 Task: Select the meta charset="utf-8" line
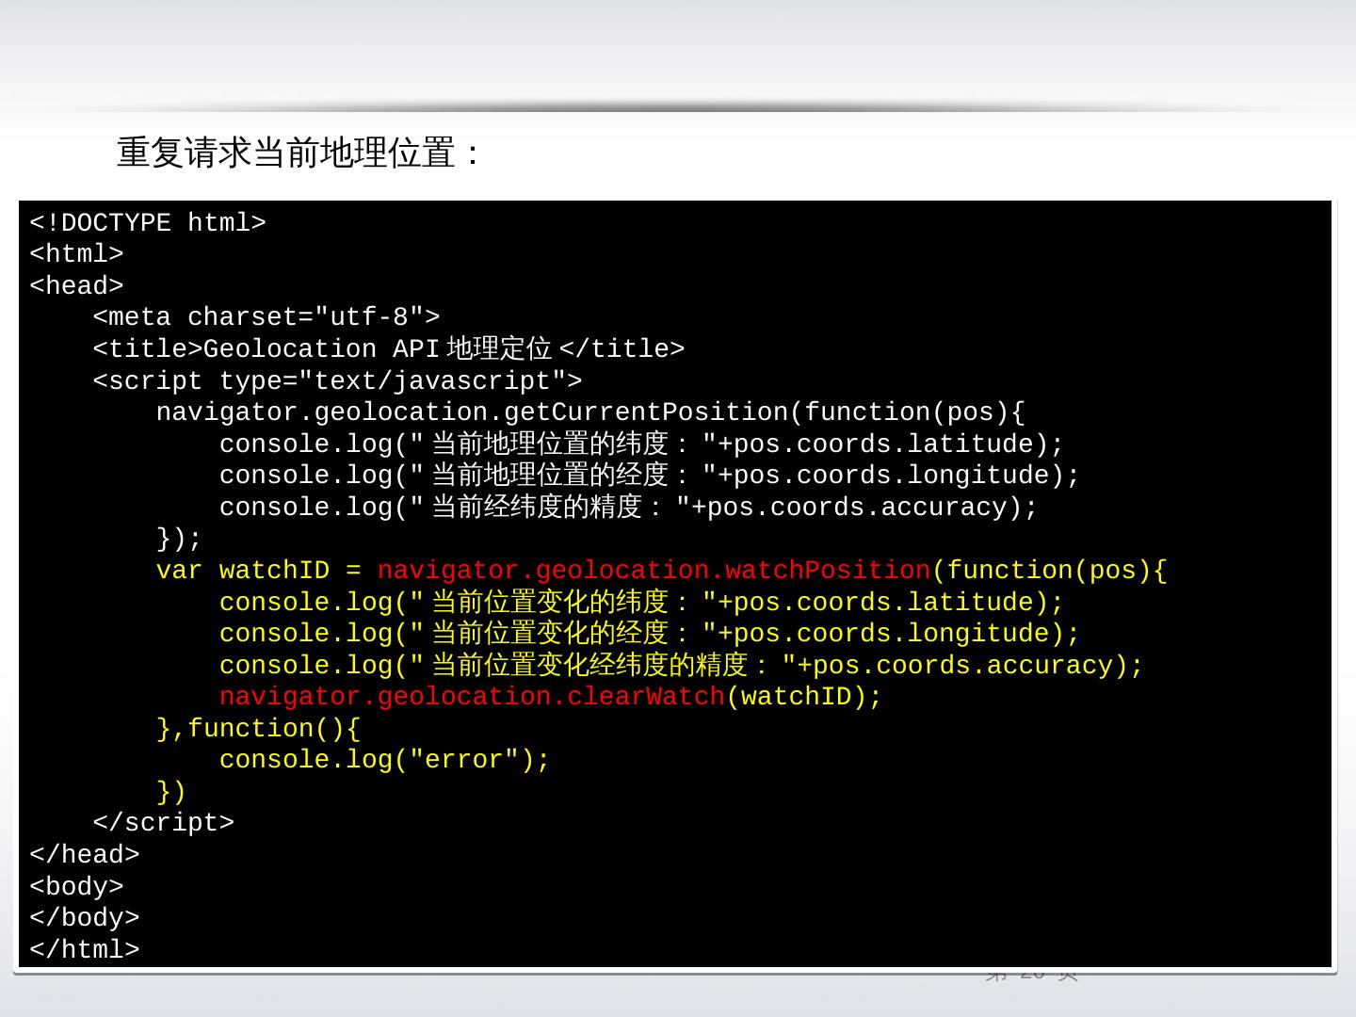click(266, 317)
